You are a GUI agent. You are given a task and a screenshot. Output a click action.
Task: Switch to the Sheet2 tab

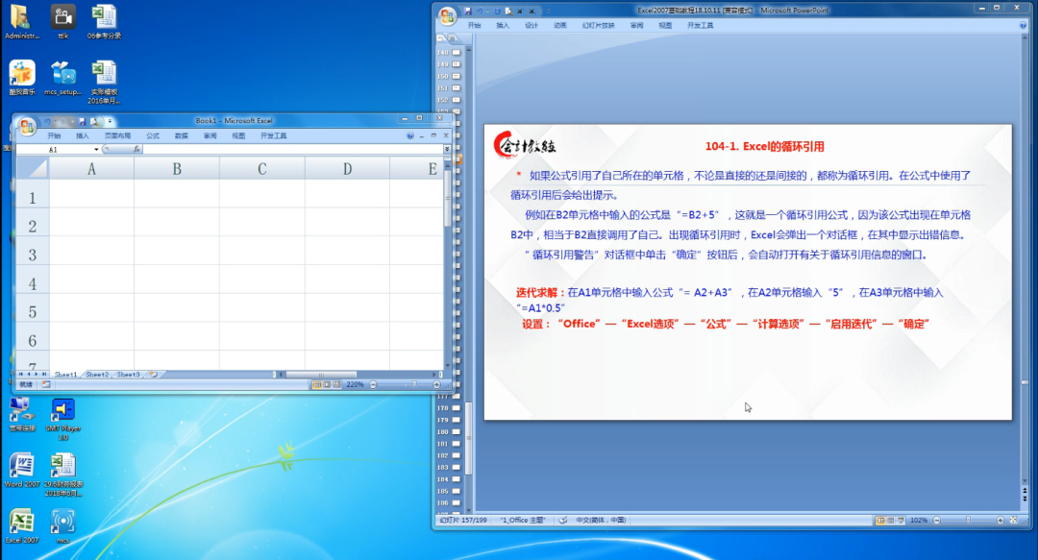coord(97,375)
